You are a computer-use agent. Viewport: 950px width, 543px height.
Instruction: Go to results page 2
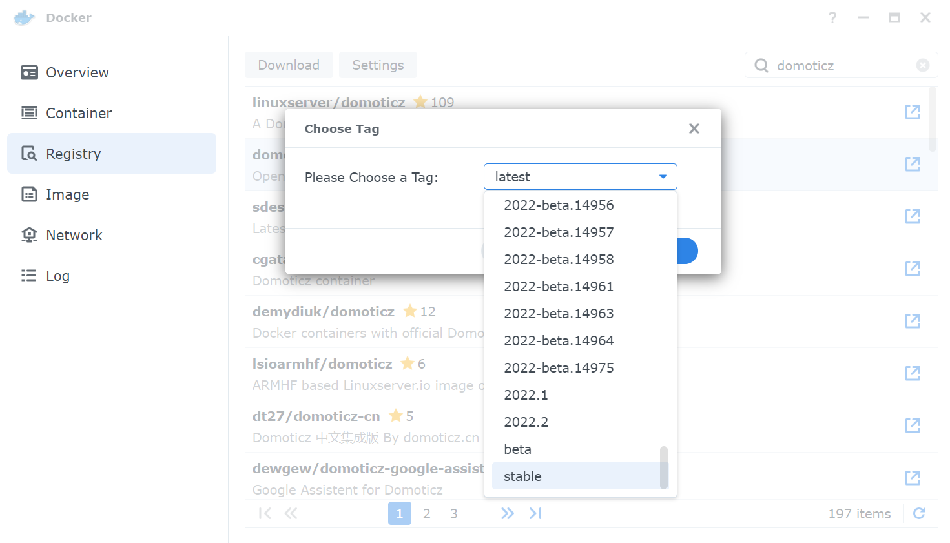(427, 514)
